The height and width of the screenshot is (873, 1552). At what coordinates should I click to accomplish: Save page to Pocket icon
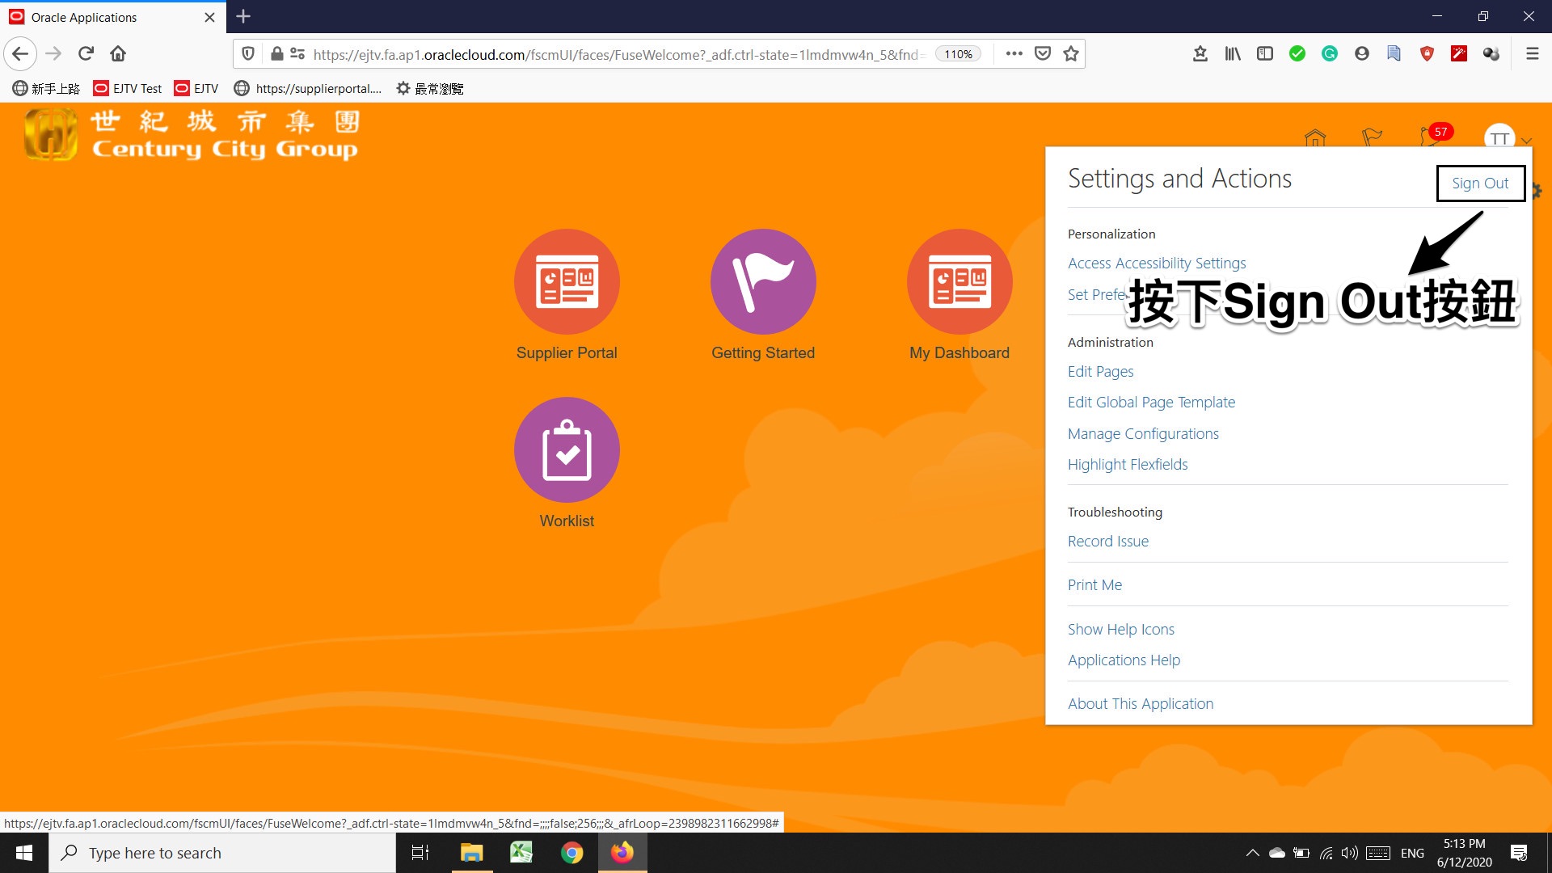[1043, 54]
